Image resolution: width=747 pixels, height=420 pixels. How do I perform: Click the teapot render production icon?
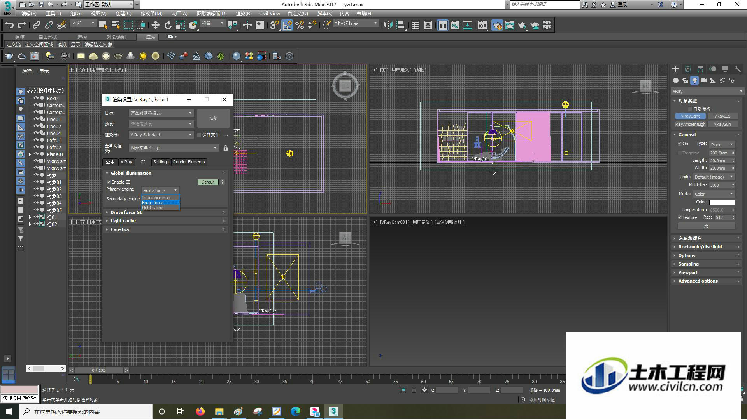[x=522, y=25]
